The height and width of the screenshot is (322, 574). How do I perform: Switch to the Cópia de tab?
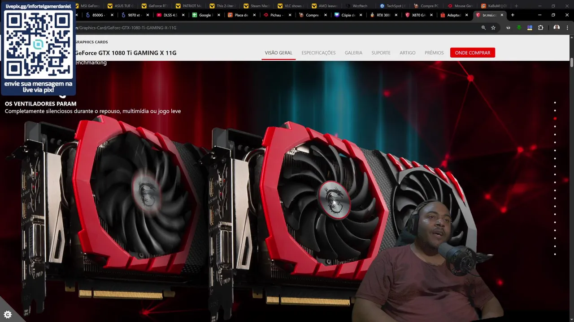click(x=348, y=15)
